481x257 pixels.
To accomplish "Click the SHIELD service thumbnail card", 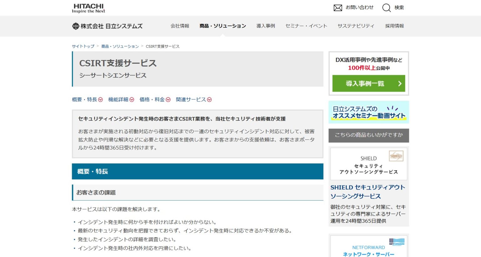I will click(369, 164).
